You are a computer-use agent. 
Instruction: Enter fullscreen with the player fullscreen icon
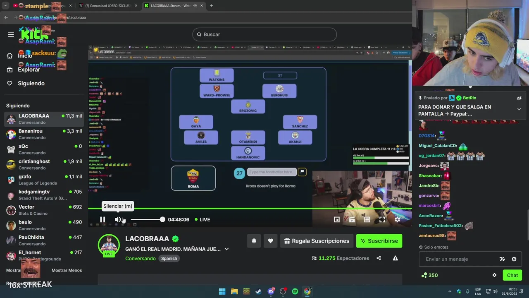pyautogui.click(x=382, y=219)
